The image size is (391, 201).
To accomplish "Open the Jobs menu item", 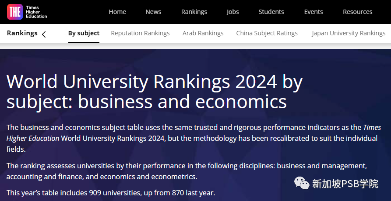I will pyautogui.click(x=232, y=12).
